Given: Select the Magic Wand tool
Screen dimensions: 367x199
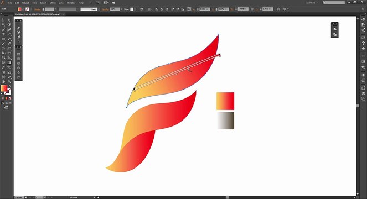Looking at the screenshot, I should coord(3,25).
